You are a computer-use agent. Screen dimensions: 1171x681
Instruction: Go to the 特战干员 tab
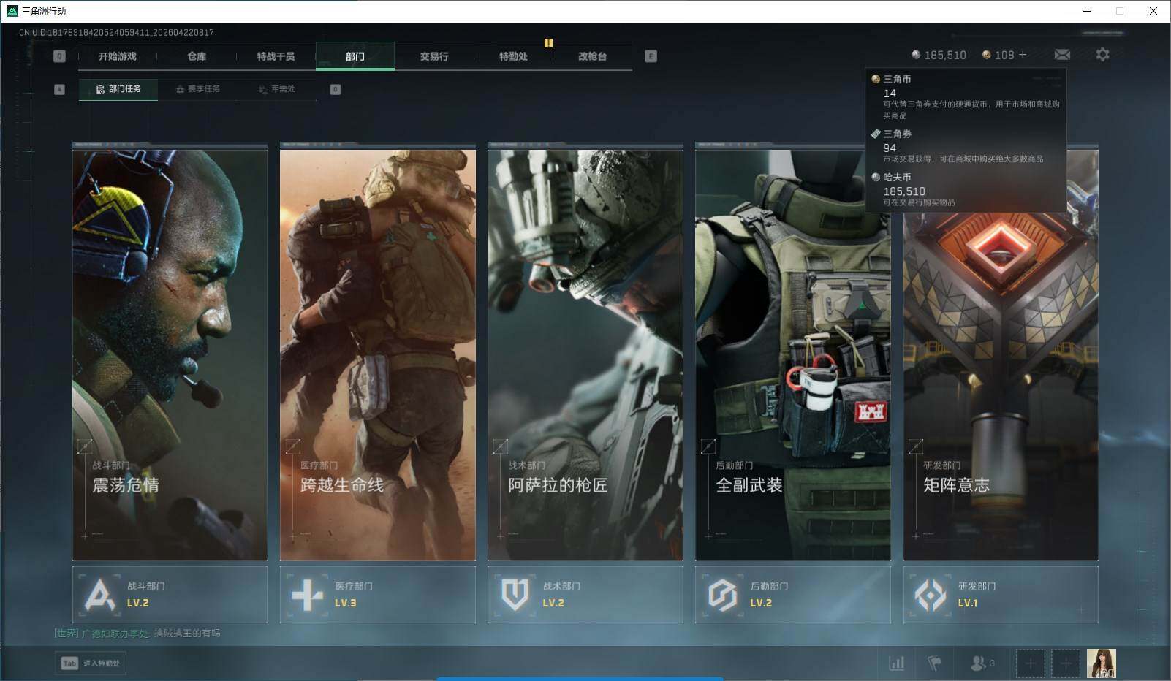276,56
